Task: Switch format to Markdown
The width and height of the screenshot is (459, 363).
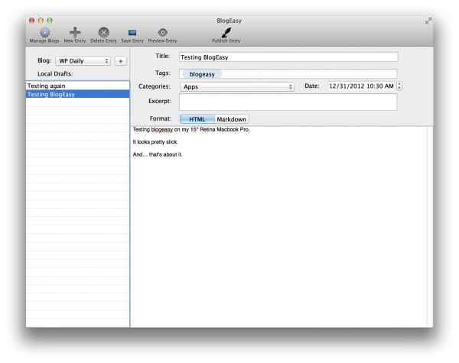Action: click(232, 119)
